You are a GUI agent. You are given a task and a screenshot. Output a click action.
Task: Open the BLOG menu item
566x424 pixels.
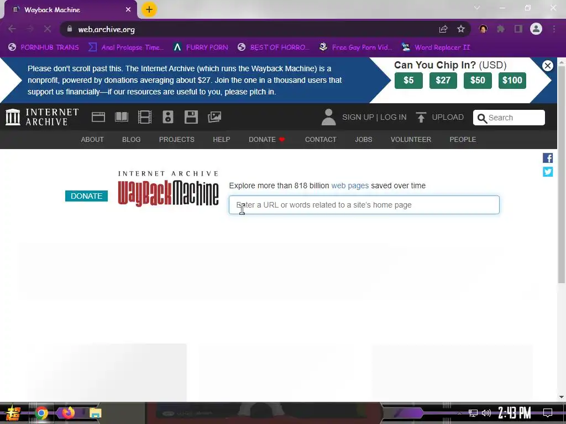(131, 140)
